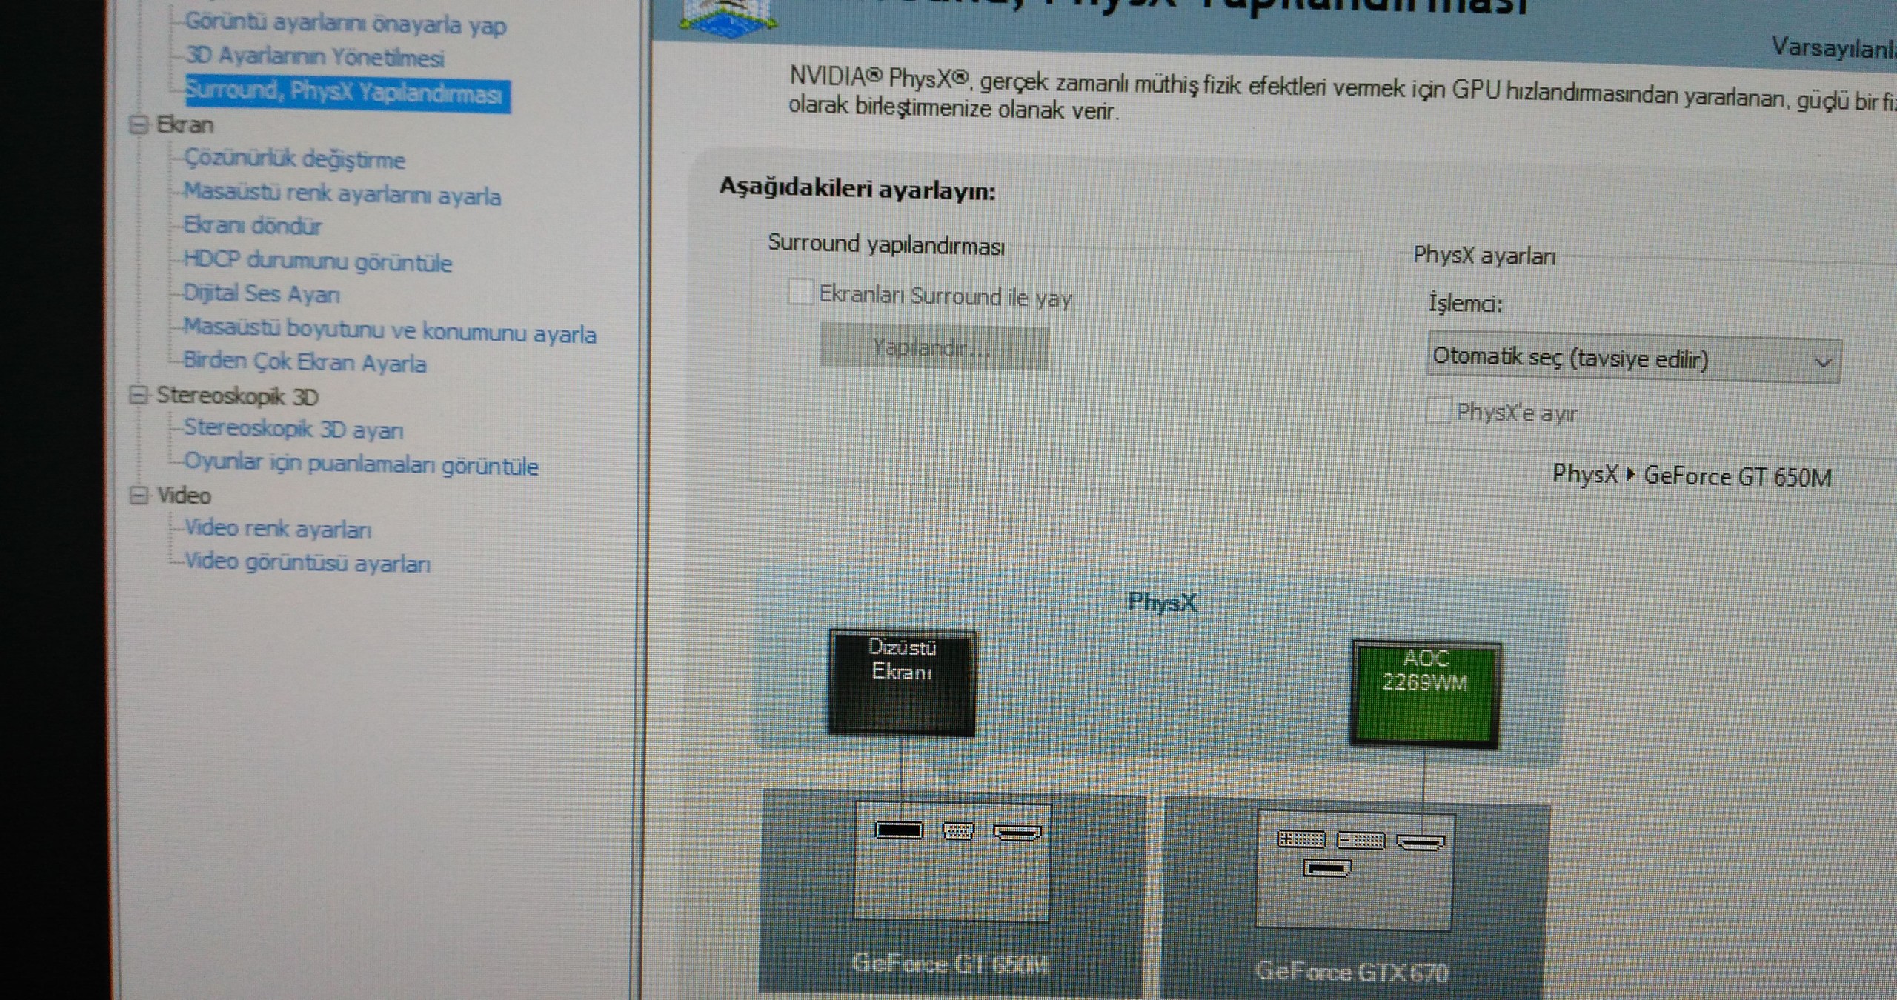This screenshot has width=1897, height=1000.
Task: Click the GT 650M VGA port icon
Action: point(957,831)
